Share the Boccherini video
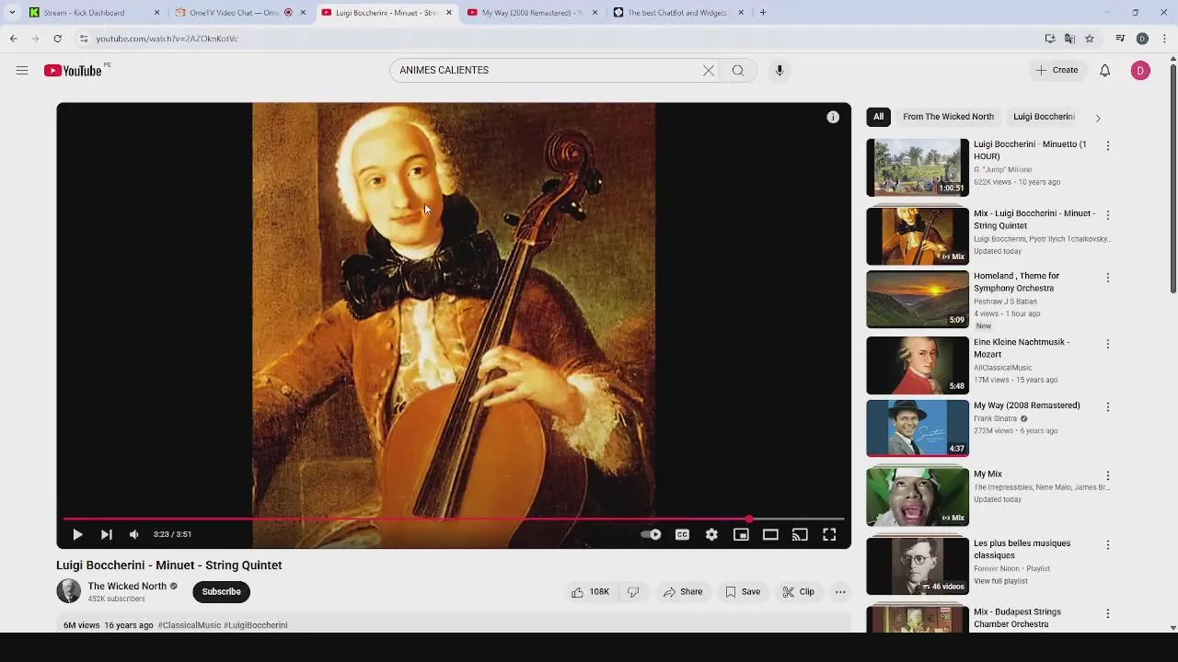The image size is (1178, 662). [x=683, y=592]
